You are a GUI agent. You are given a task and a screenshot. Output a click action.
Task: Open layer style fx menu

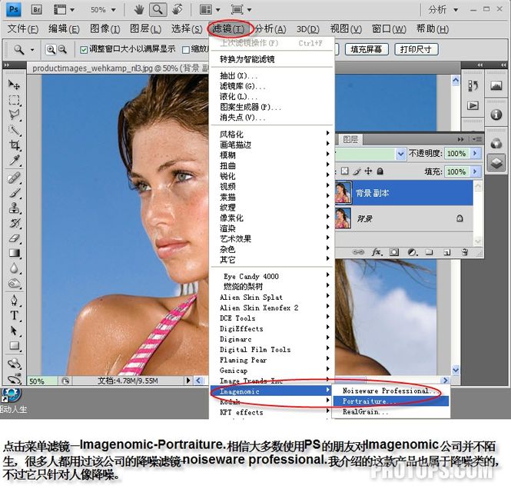pyautogui.click(x=377, y=252)
